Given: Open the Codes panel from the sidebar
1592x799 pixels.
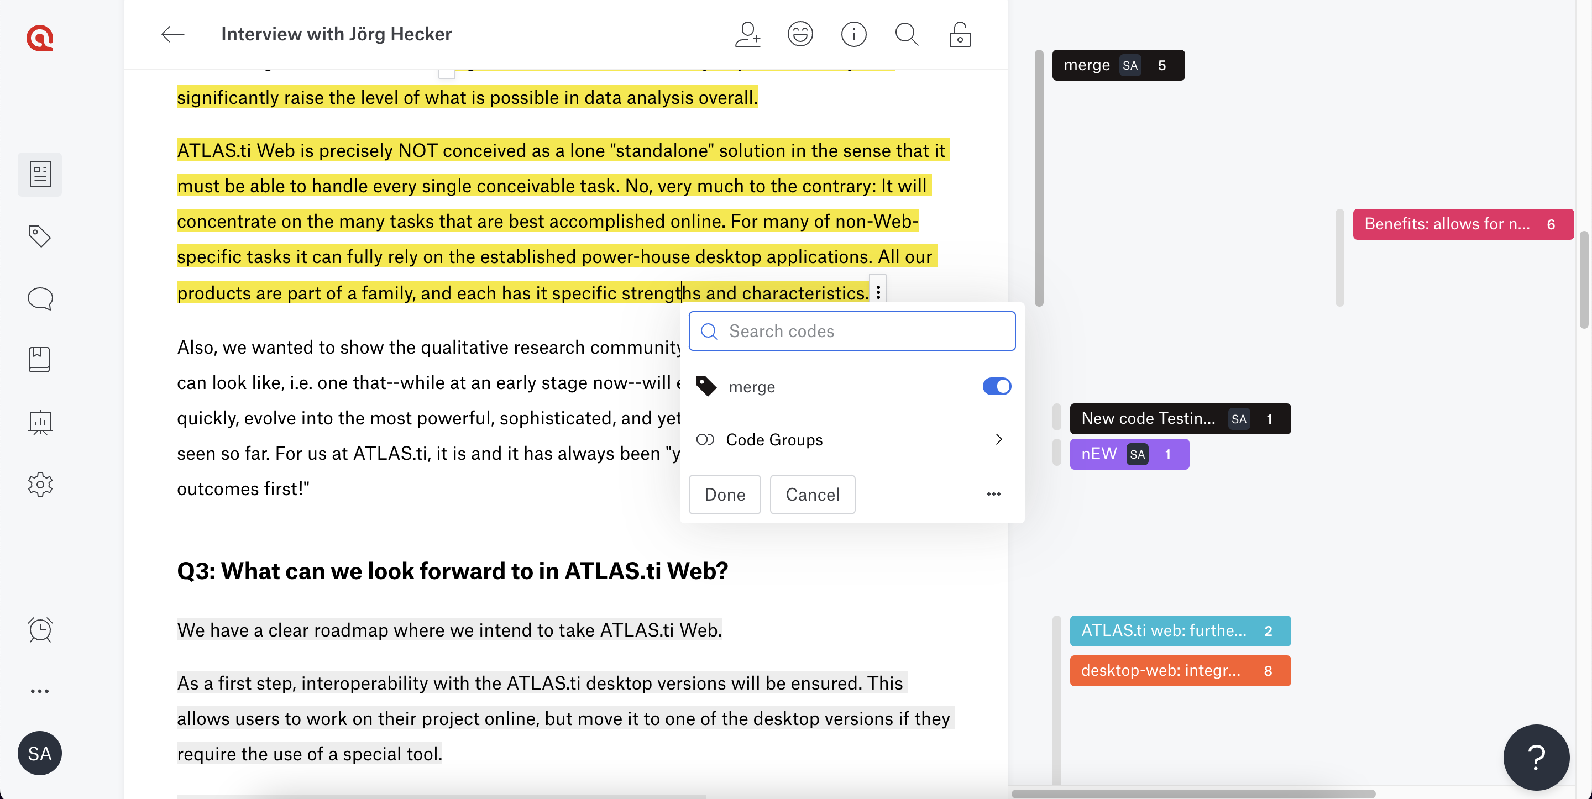Looking at the screenshot, I should (40, 236).
